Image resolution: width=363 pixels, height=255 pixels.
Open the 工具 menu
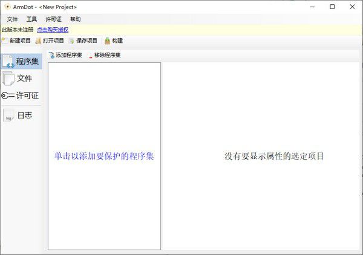click(31, 19)
